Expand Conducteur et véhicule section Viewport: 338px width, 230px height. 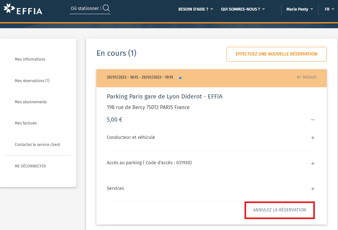313,138
